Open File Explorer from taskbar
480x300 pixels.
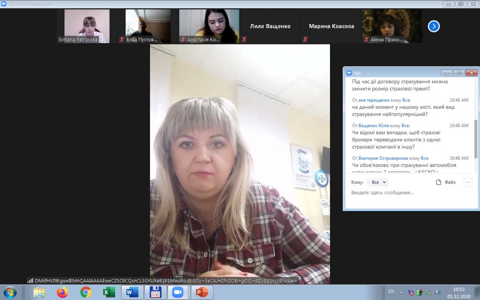(39, 292)
